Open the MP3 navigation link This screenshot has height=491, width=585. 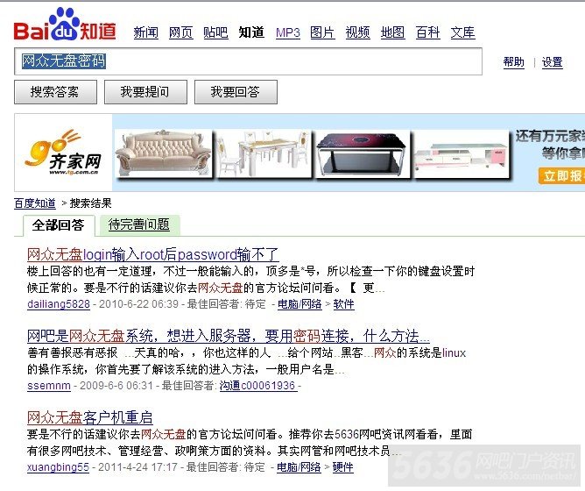[287, 32]
